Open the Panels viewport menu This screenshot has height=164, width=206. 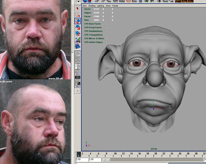tap(115, 5)
